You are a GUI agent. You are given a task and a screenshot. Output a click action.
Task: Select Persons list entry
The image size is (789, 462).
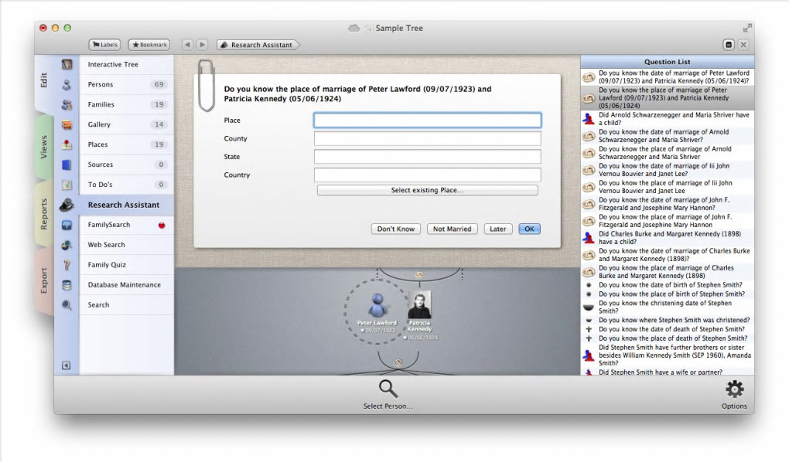click(126, 84)
